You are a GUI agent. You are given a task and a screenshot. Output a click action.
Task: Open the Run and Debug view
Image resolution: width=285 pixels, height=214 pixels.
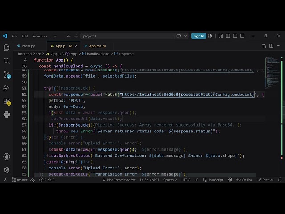7,88
